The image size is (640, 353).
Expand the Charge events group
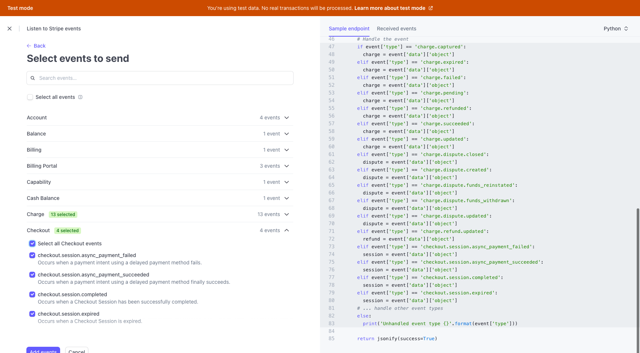pos(160,214)
